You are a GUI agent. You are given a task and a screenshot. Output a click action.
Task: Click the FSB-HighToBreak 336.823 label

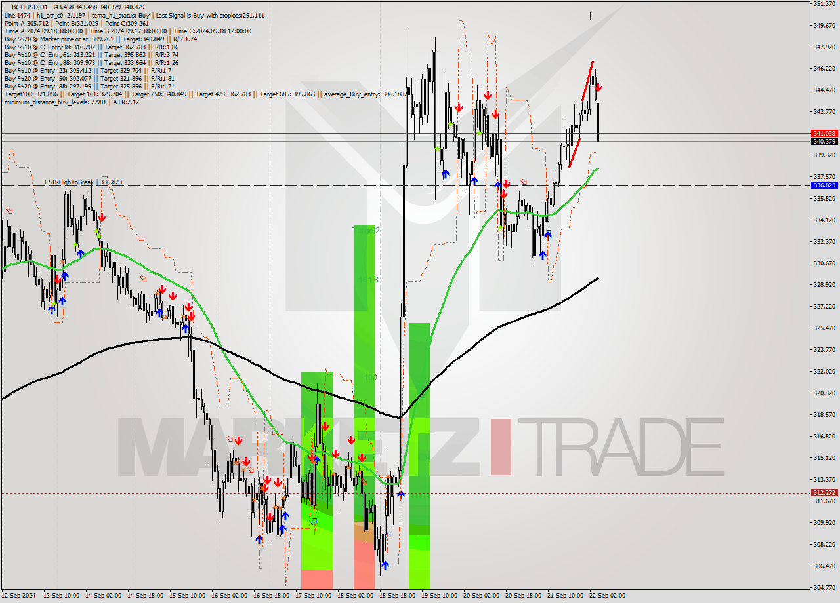(x=83, y=182)
